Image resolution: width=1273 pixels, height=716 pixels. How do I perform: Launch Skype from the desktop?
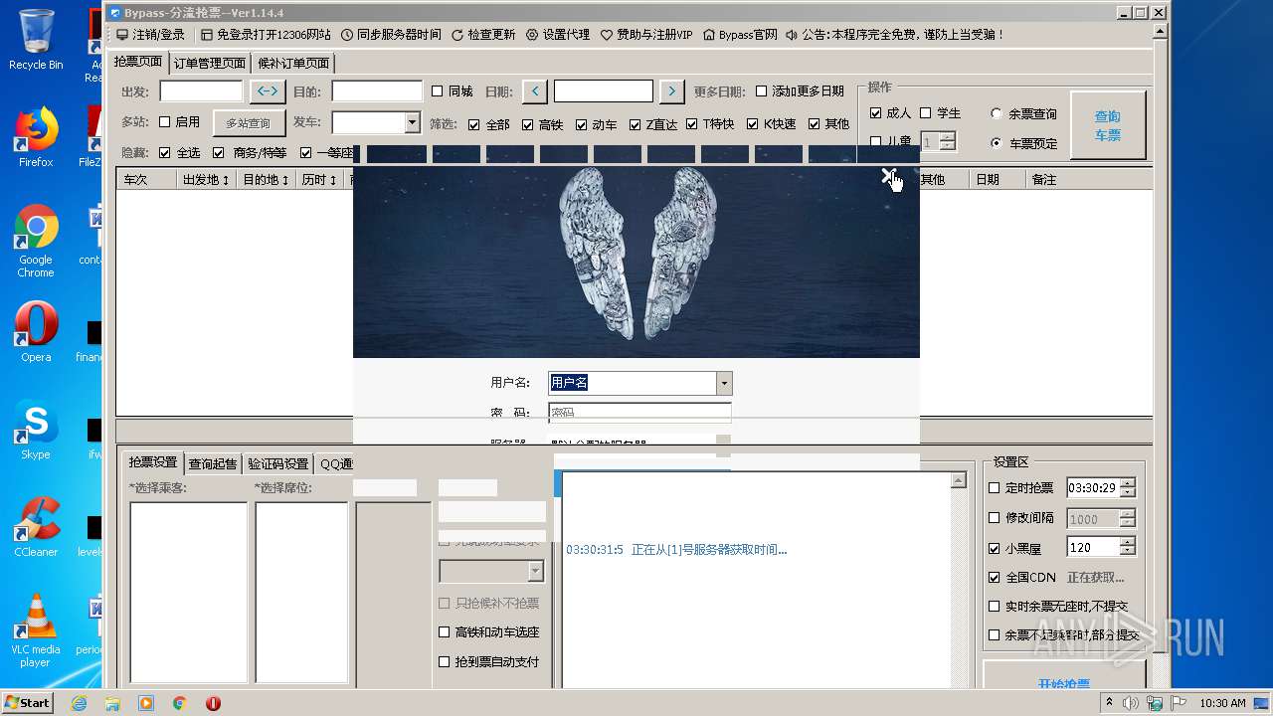36,430
